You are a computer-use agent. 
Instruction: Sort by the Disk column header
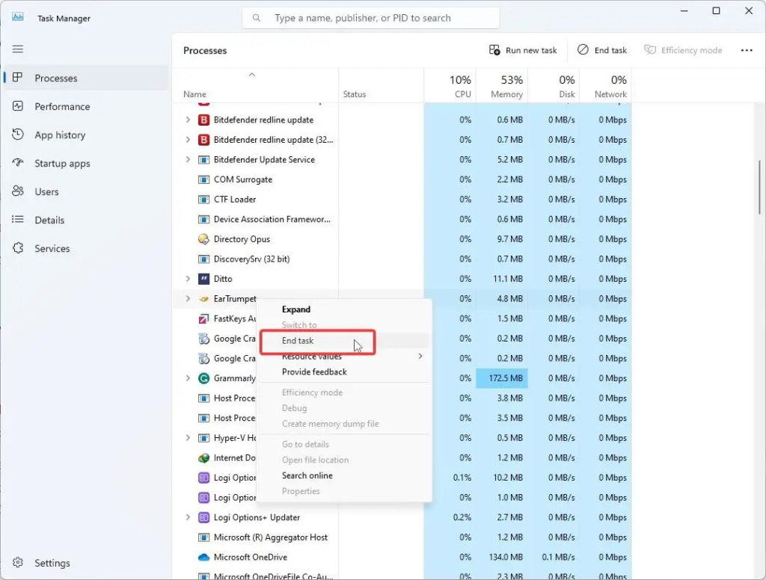554,85
